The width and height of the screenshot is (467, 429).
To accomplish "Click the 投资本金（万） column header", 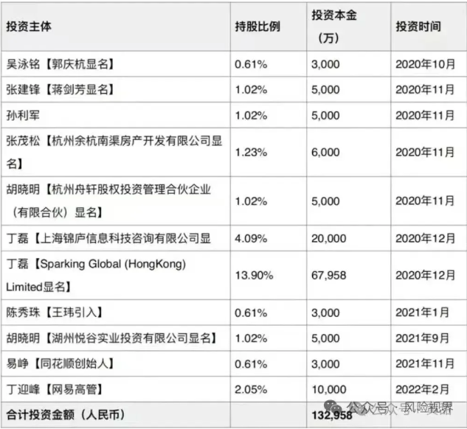I will pyautogui.click(x=333, y=27).
